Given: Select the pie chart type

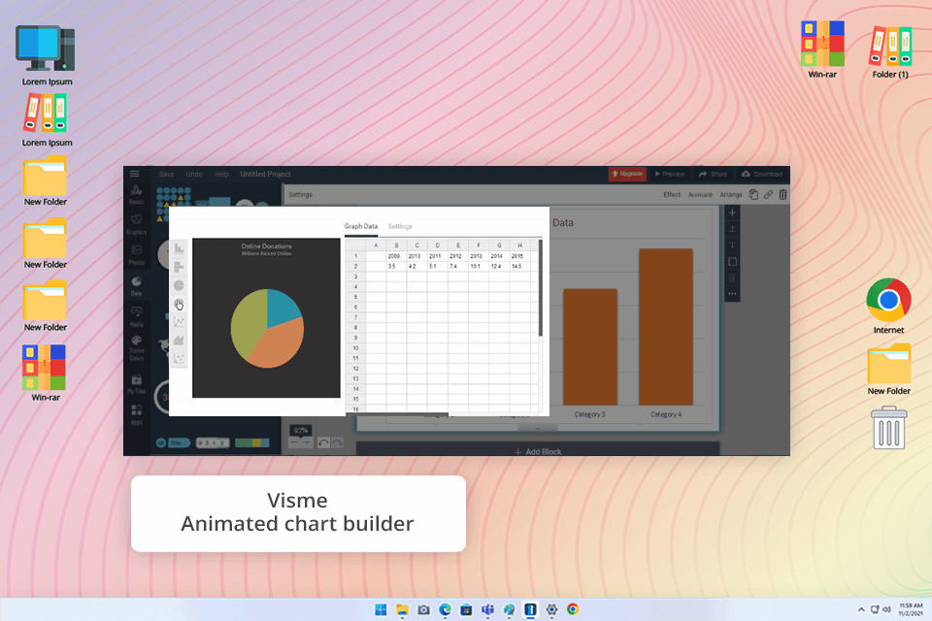Looking at the screenshot, I should coord(179,286).
